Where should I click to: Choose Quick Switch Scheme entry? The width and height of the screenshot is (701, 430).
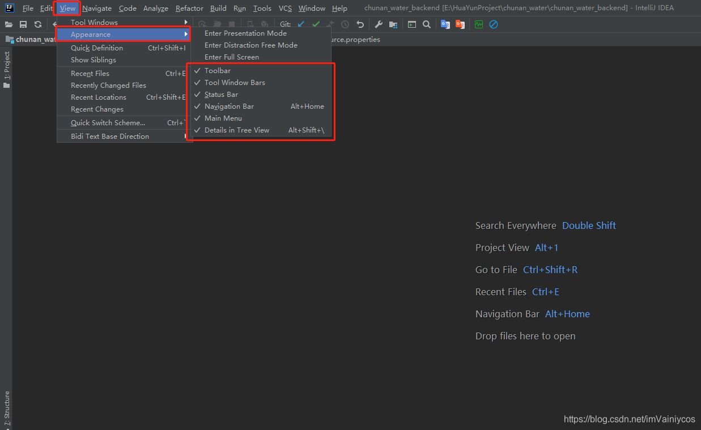(x=124, y=123)
